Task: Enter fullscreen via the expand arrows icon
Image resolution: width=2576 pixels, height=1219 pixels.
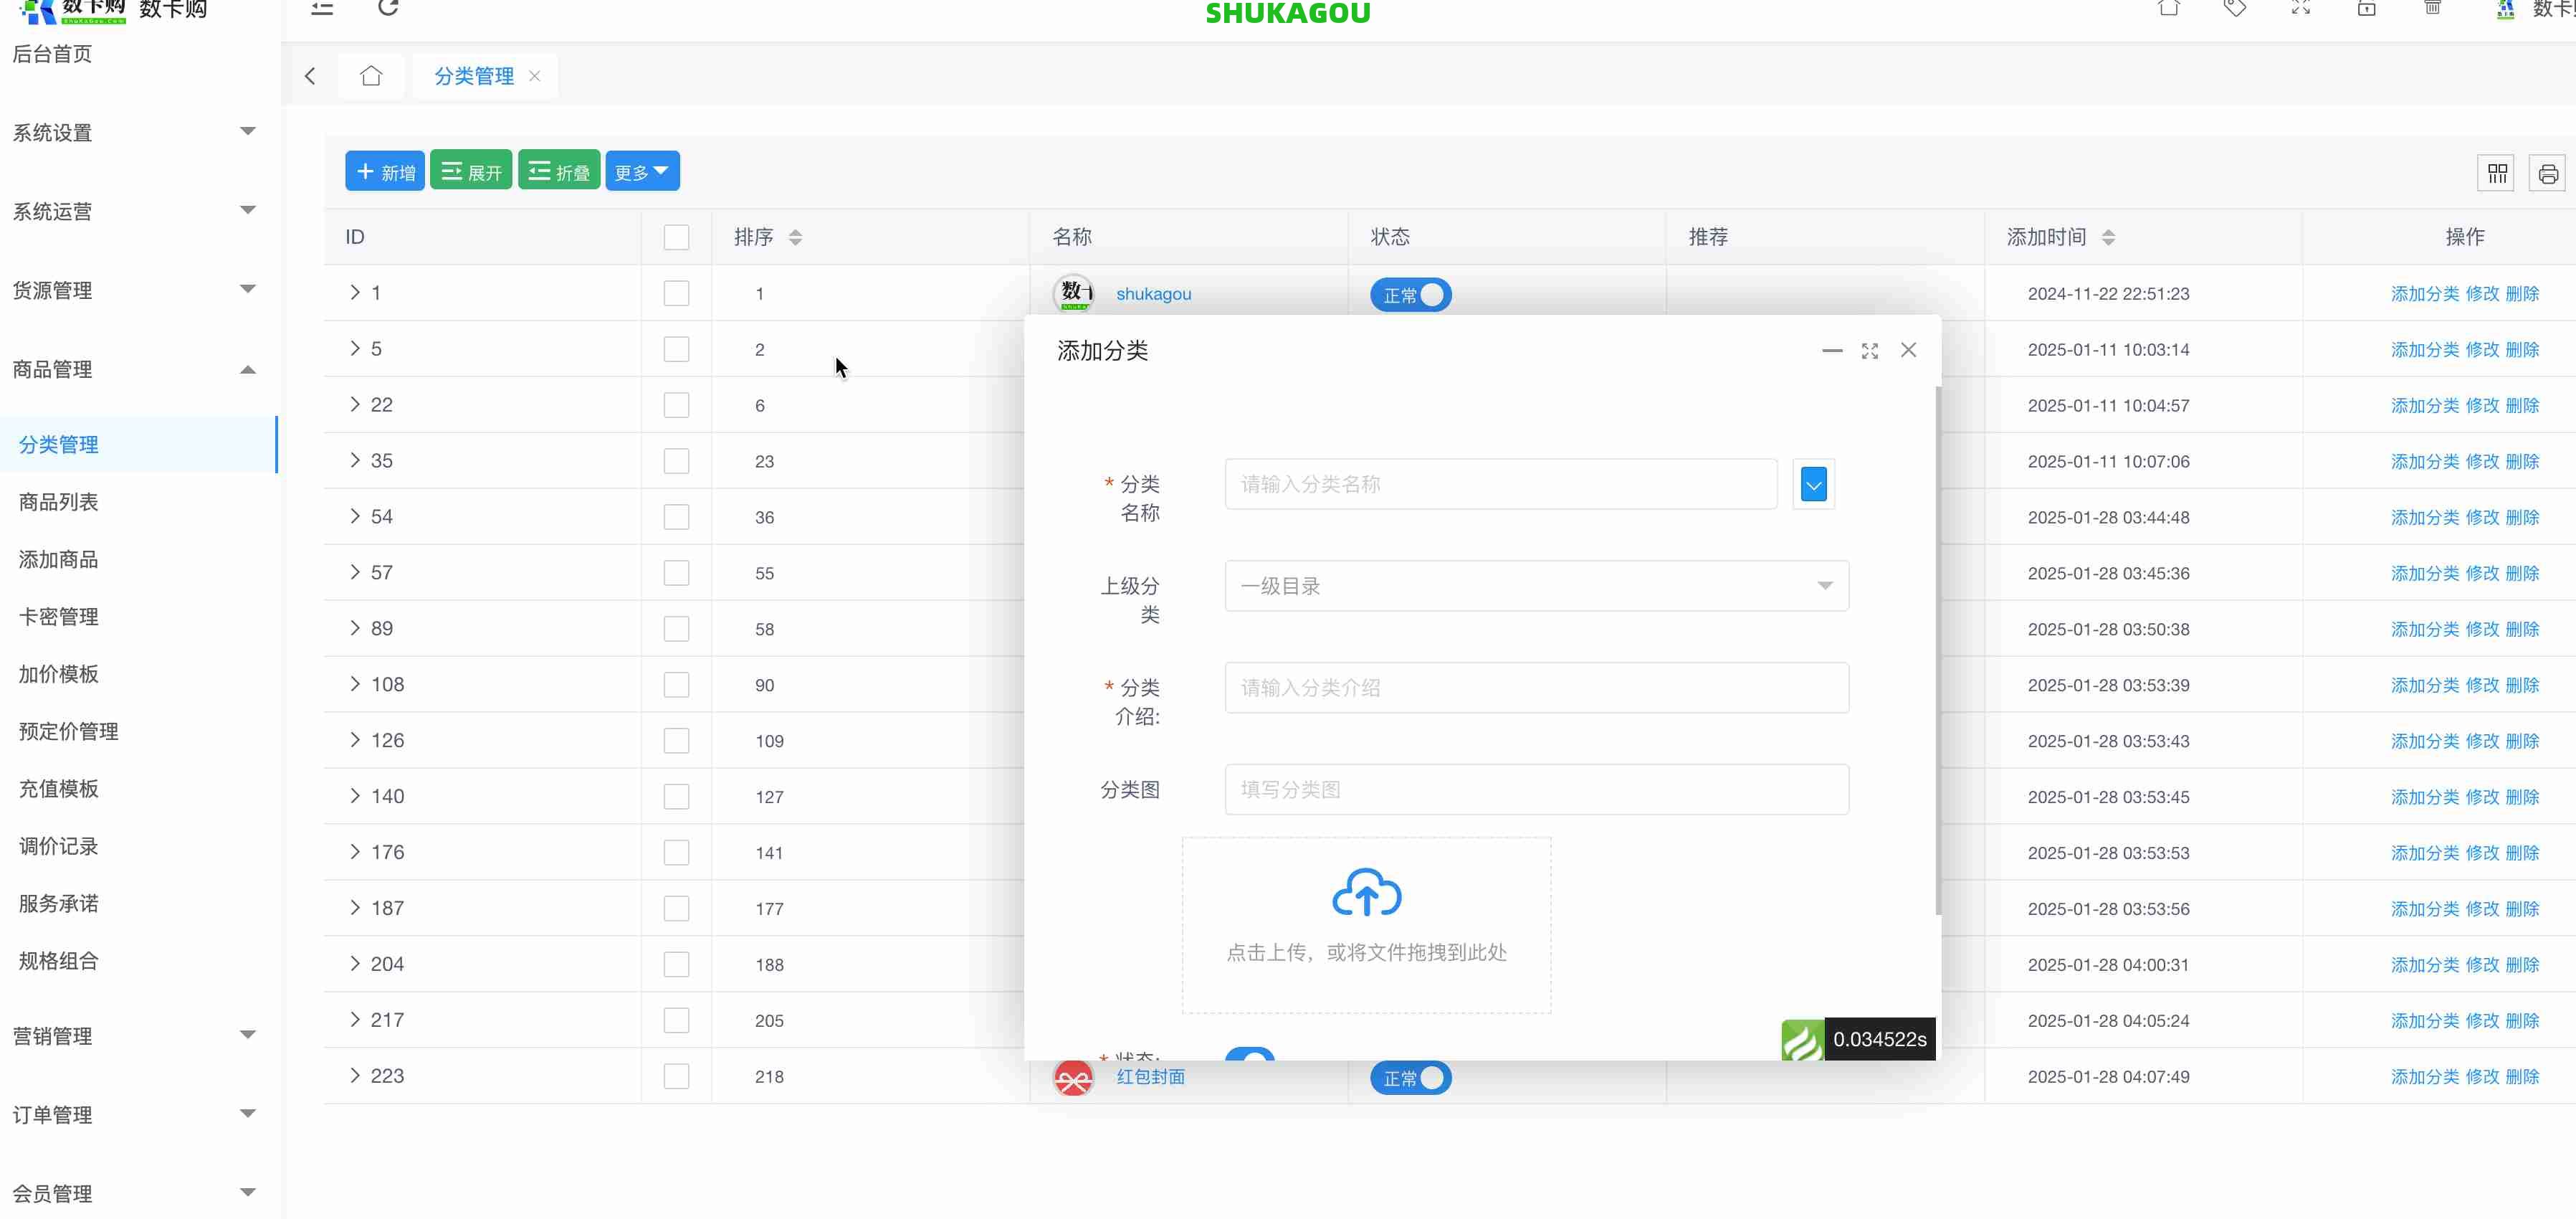Action: coord(2301,9)
